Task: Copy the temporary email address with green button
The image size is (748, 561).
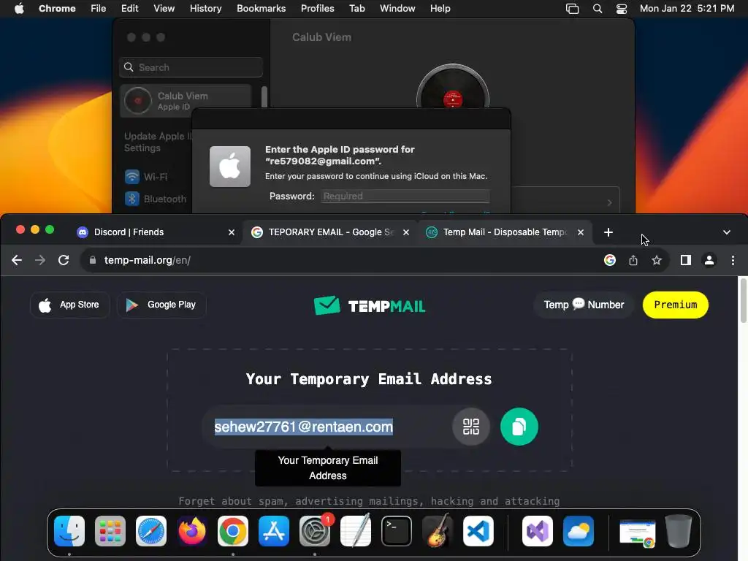Action: coord(519,427)
